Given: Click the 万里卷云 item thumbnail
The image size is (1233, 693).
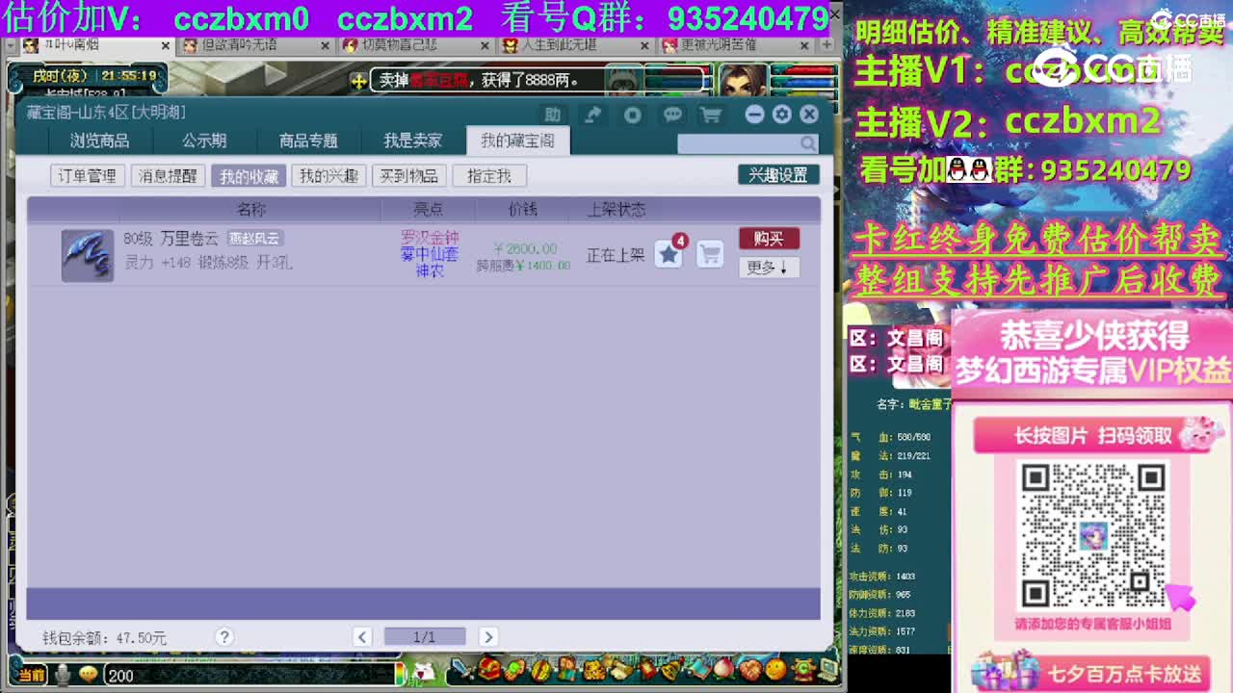Looking at the screenshot, I should pos(88,255).
